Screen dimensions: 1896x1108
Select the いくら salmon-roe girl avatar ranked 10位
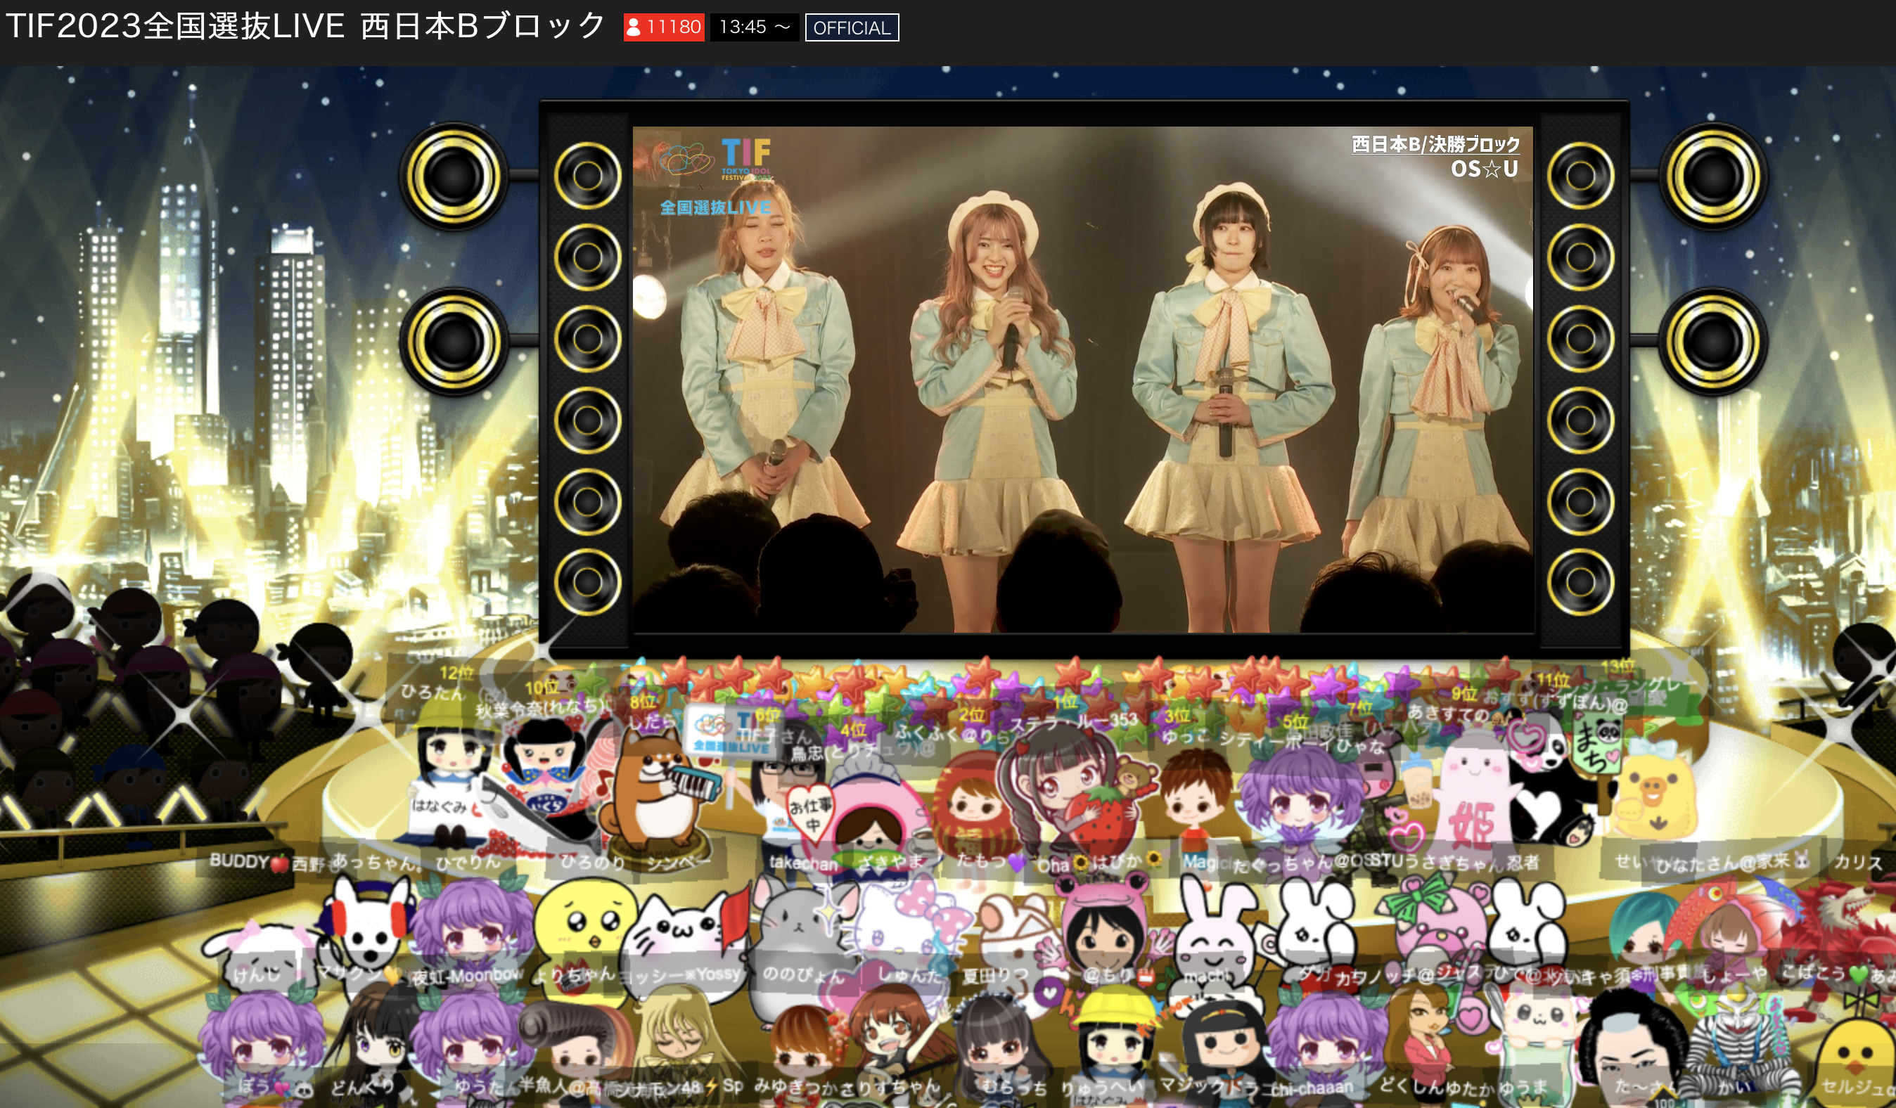[x=546, y=782]
